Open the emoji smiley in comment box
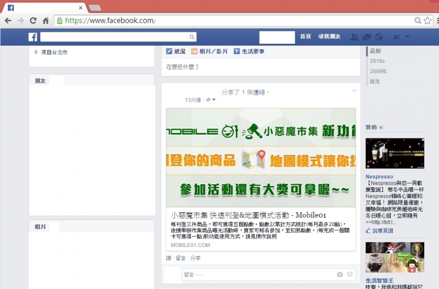This screenshot has width=439, height=289. (350, 274)
